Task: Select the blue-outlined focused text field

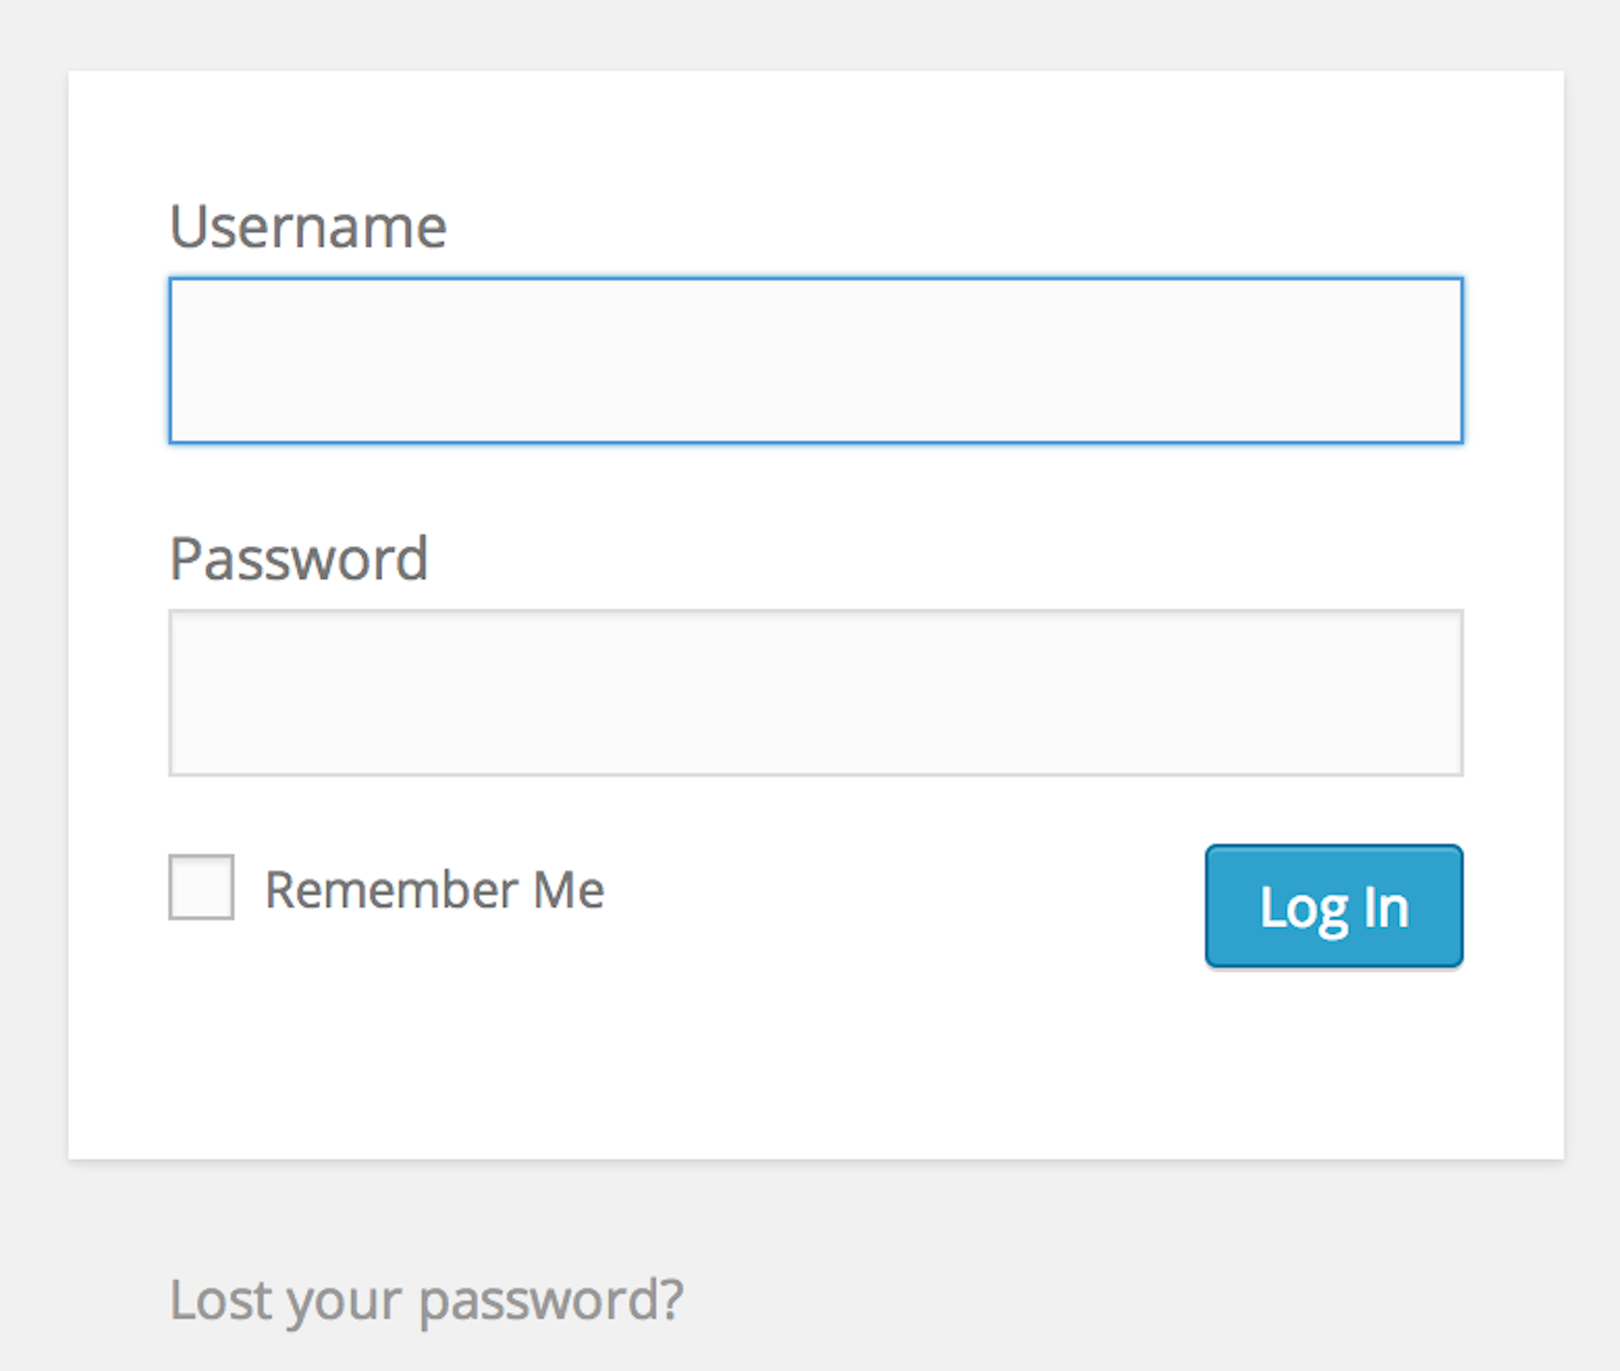Action: tap(815, 360)
